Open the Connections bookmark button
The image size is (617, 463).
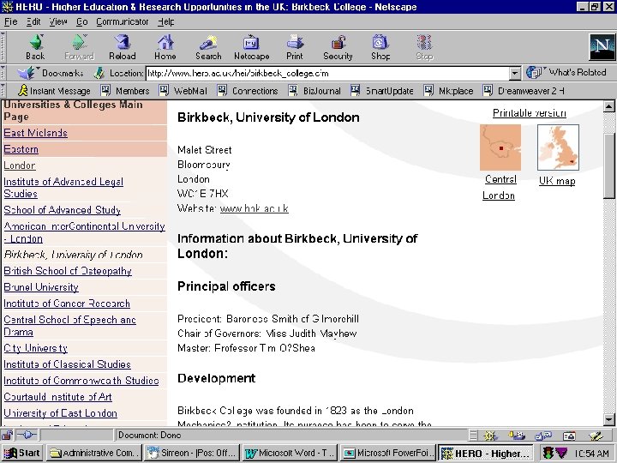point(248,91)
